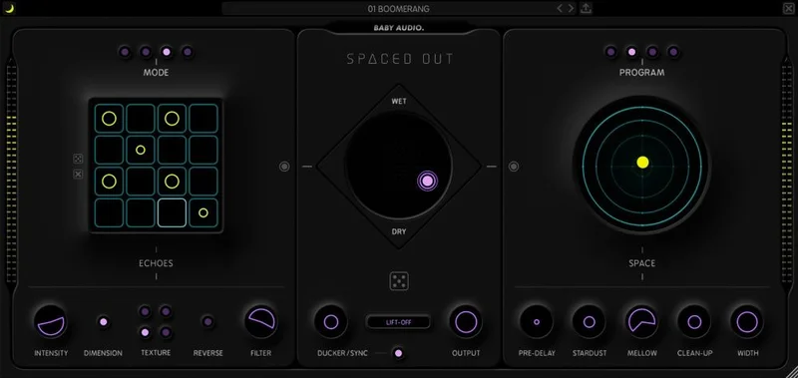Viewport: 798px width, 378px height.
Task: Click the BABY AUDIO logo tab
Action: 399,28
